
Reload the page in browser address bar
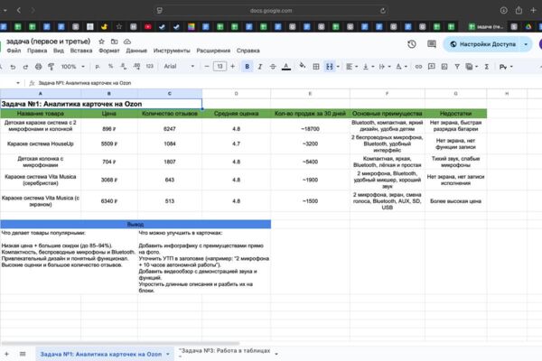383,11
